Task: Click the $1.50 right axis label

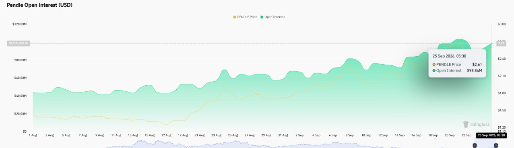Action: tap(502, 110)
